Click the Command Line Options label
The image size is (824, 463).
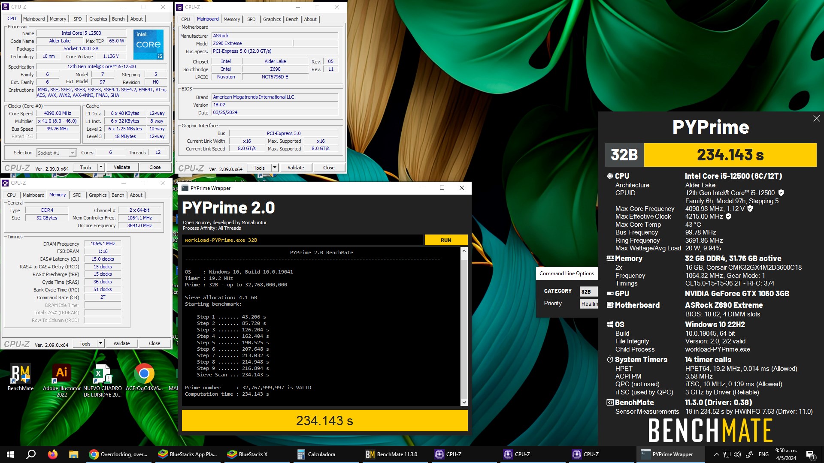[x=566, y=274]
